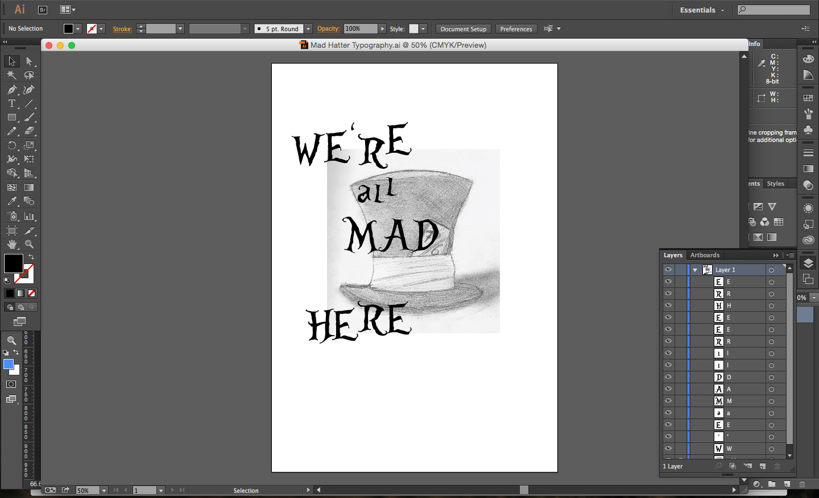Open the 5 pt. Round brush dropdown

pyautogui.click(x=308, y=29)
